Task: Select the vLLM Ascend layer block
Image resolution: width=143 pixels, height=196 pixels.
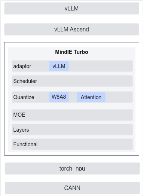Action: click(71, 30)
